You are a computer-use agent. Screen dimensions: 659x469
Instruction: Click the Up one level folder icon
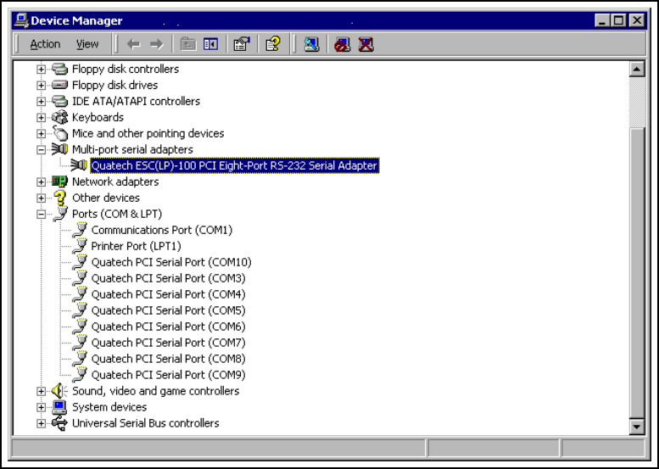[188, 44]
